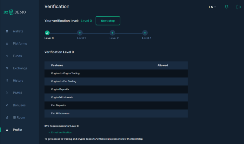The image size is (244, 144).
Task: Click the Platforms sidebar icon
Action: pos(7,44)
